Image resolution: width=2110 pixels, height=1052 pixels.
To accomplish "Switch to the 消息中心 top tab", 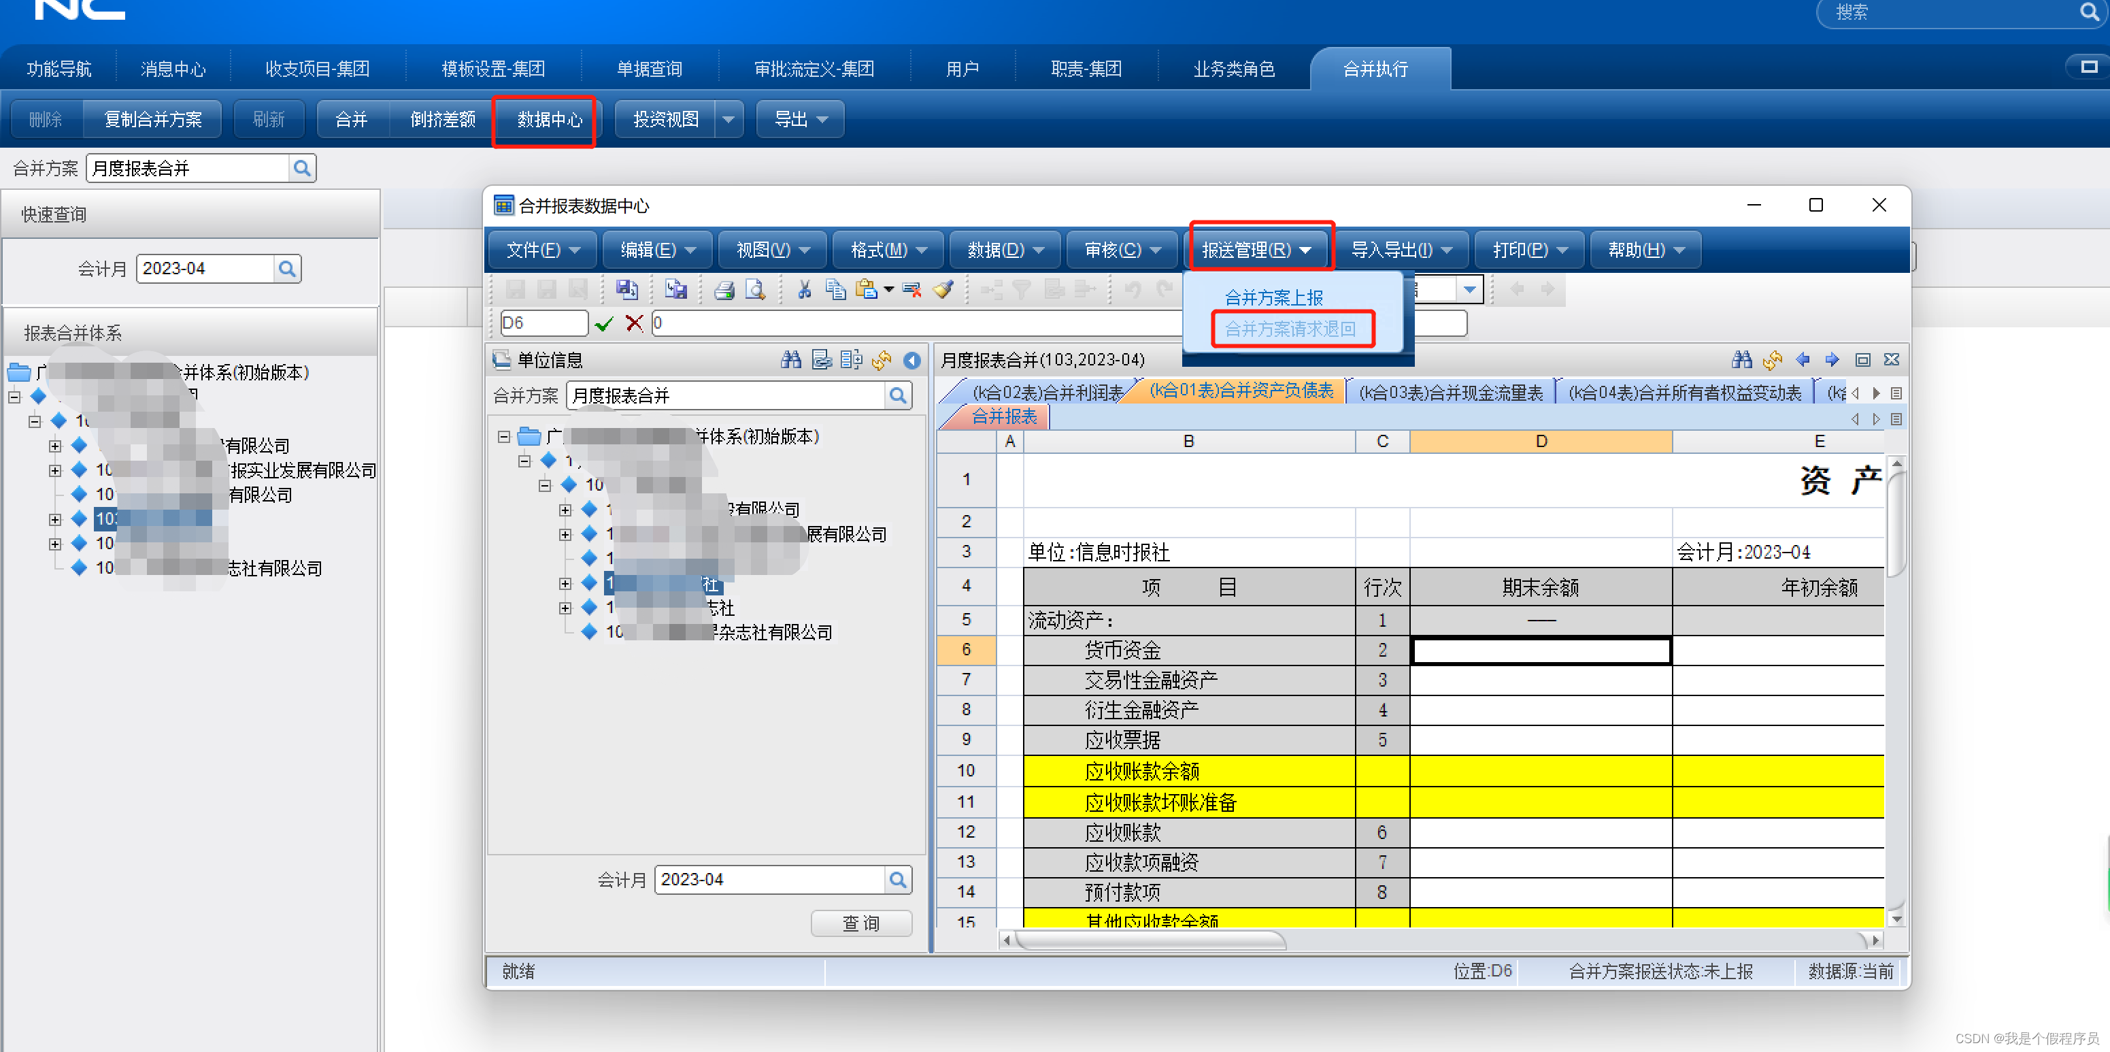I will (173, 69).
